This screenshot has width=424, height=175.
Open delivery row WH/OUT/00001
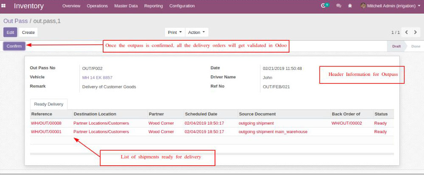[x=212, y=132]
